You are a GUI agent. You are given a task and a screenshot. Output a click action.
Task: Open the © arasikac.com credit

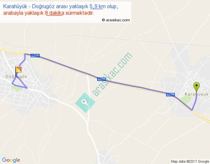tap(116, 20)
